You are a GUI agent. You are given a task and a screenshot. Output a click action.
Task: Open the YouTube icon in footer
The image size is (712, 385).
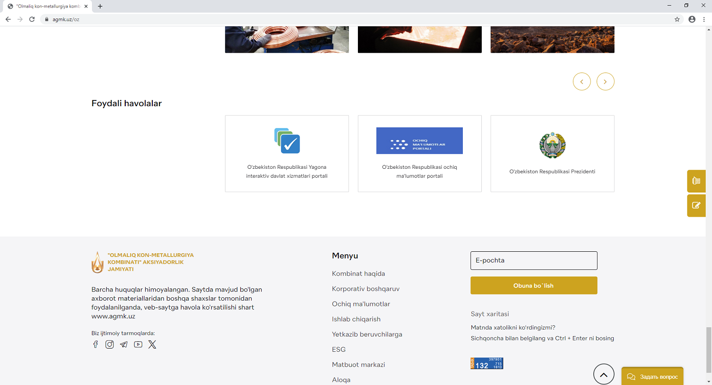[138, 345]
